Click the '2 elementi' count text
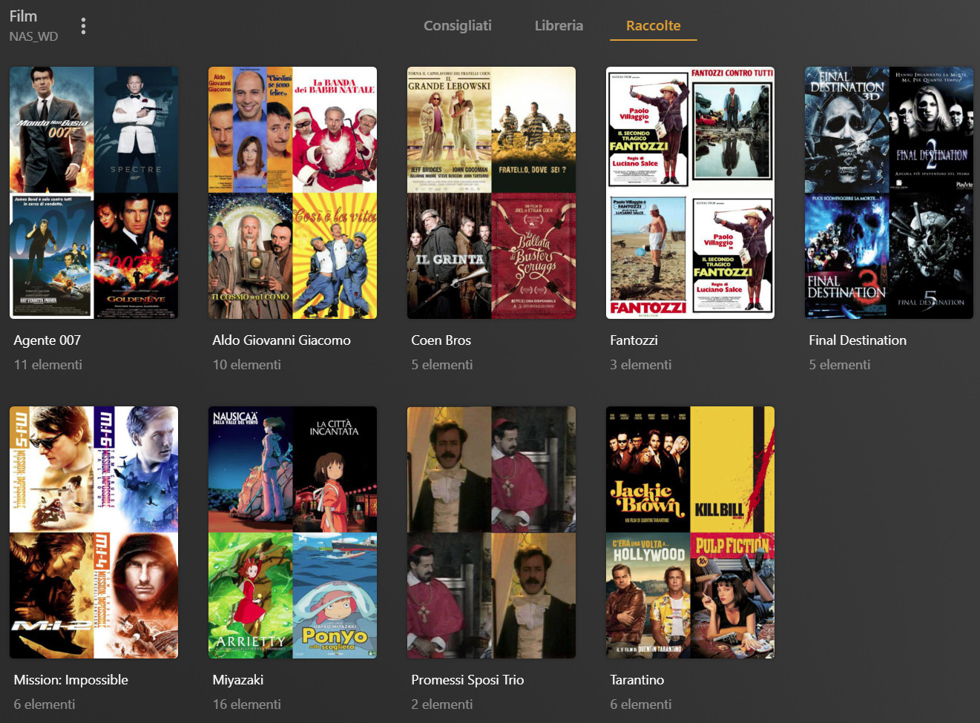The height and width of the screenshot is (723, 980). (x=441, y=704)
